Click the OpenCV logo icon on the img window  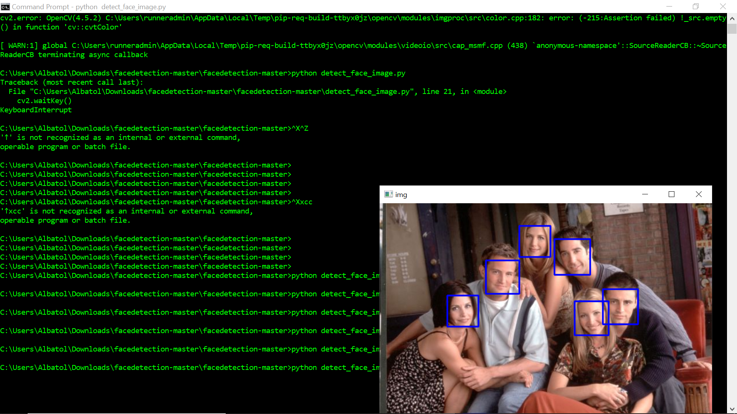pos(389,194)
